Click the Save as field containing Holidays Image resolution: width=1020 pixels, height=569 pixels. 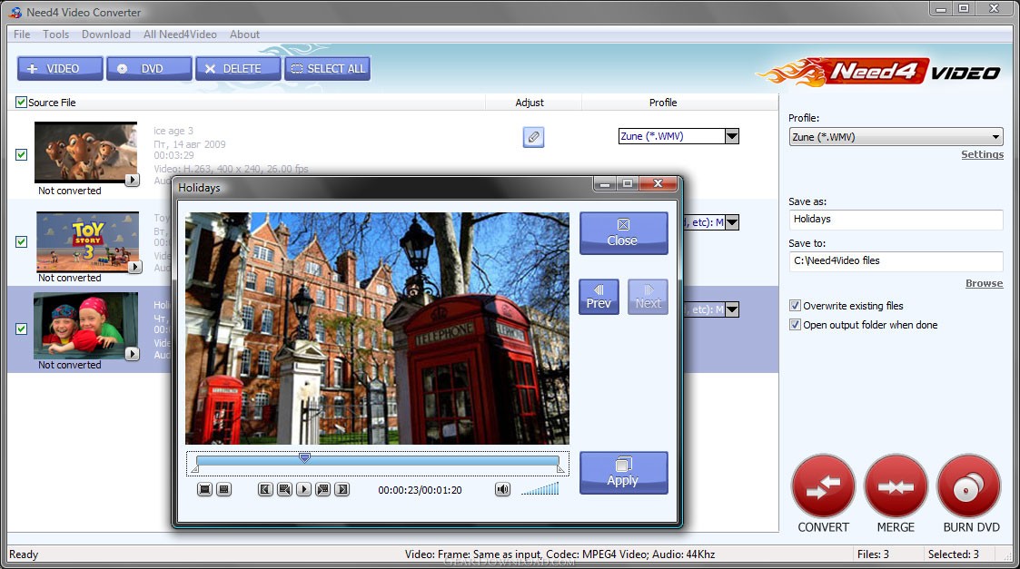pyautogui.click(x=896, y=219)
